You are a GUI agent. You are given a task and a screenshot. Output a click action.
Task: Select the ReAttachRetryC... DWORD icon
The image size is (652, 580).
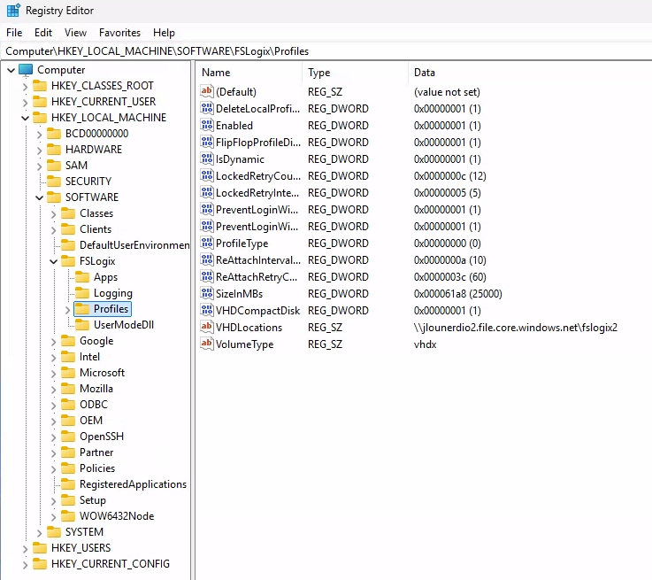[x=207, y=276]
